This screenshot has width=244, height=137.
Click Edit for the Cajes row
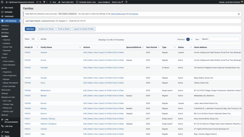[85, 134]
